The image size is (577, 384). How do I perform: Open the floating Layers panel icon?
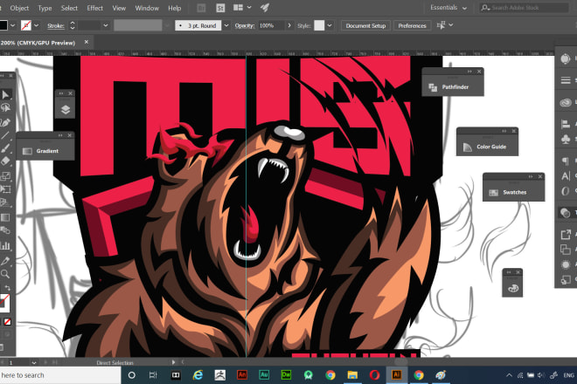click(66, 109)
